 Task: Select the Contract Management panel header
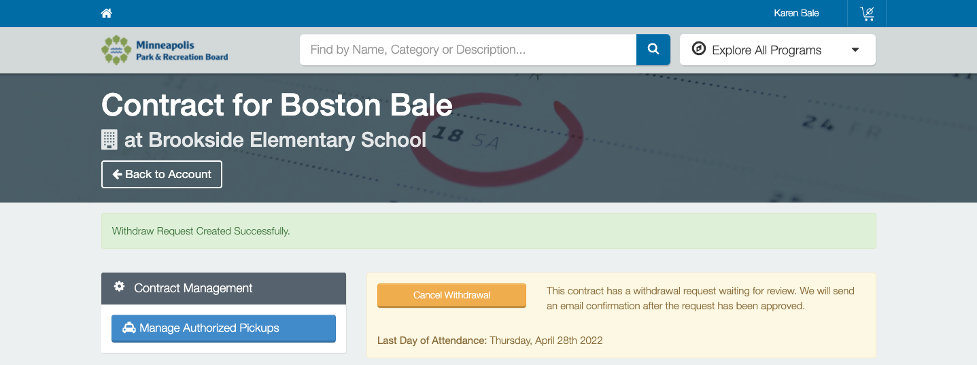tap(224, 288)
